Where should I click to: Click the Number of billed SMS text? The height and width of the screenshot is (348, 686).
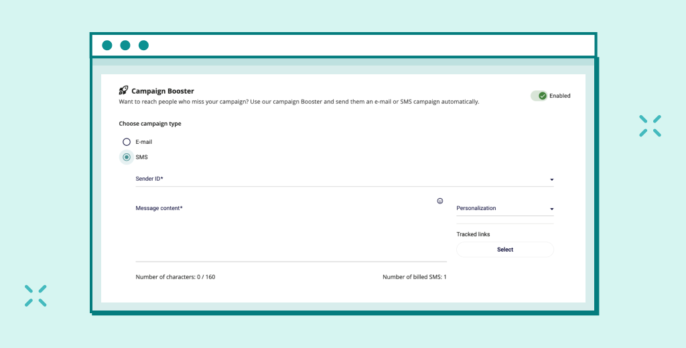[x=414, y=276]
